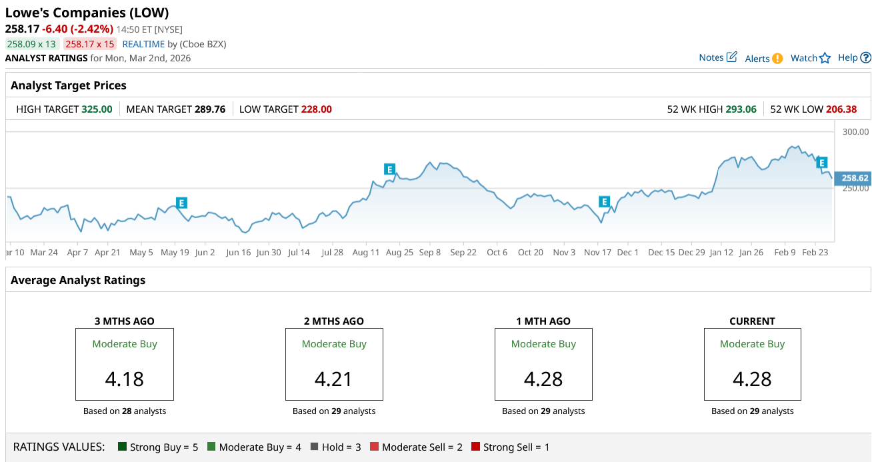The image size is (872, 462).
Task: Select the 2 MTHS AGO rating box
Action: pos(334,364)
